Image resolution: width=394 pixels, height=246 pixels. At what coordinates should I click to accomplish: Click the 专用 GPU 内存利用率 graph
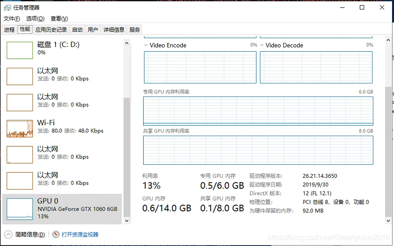[x=258, y=111]
